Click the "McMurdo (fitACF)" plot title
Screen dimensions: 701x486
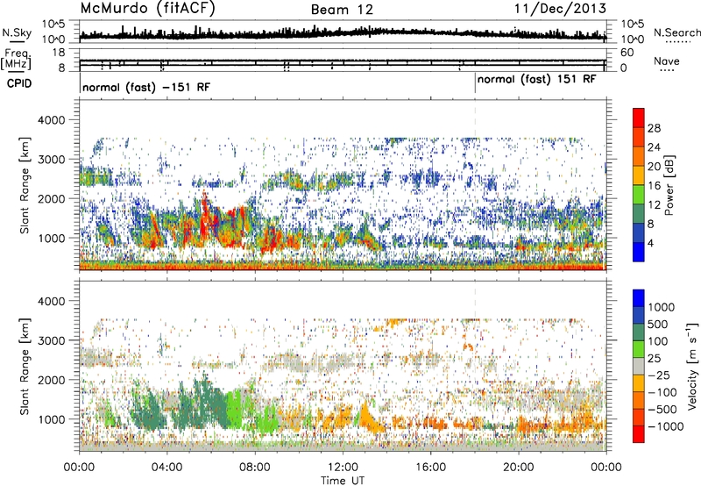147,9
